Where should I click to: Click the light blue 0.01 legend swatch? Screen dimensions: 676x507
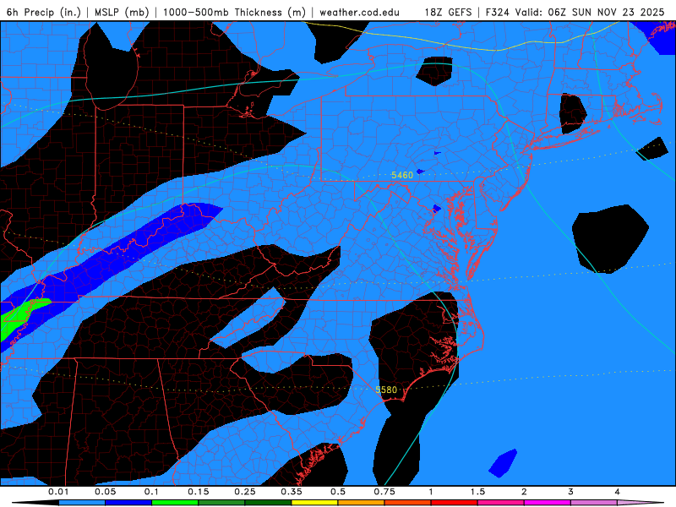coord(82,503)
